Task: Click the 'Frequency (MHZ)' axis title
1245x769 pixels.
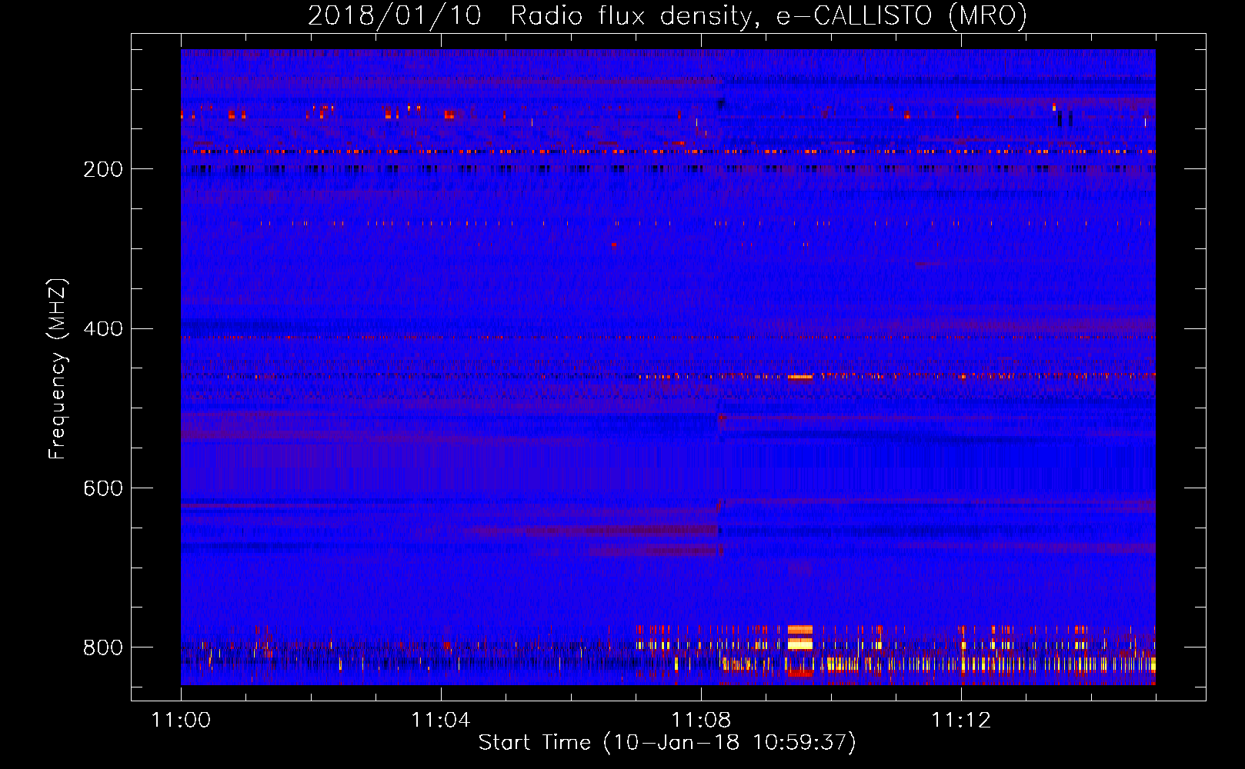Action: tap(58, 368)
